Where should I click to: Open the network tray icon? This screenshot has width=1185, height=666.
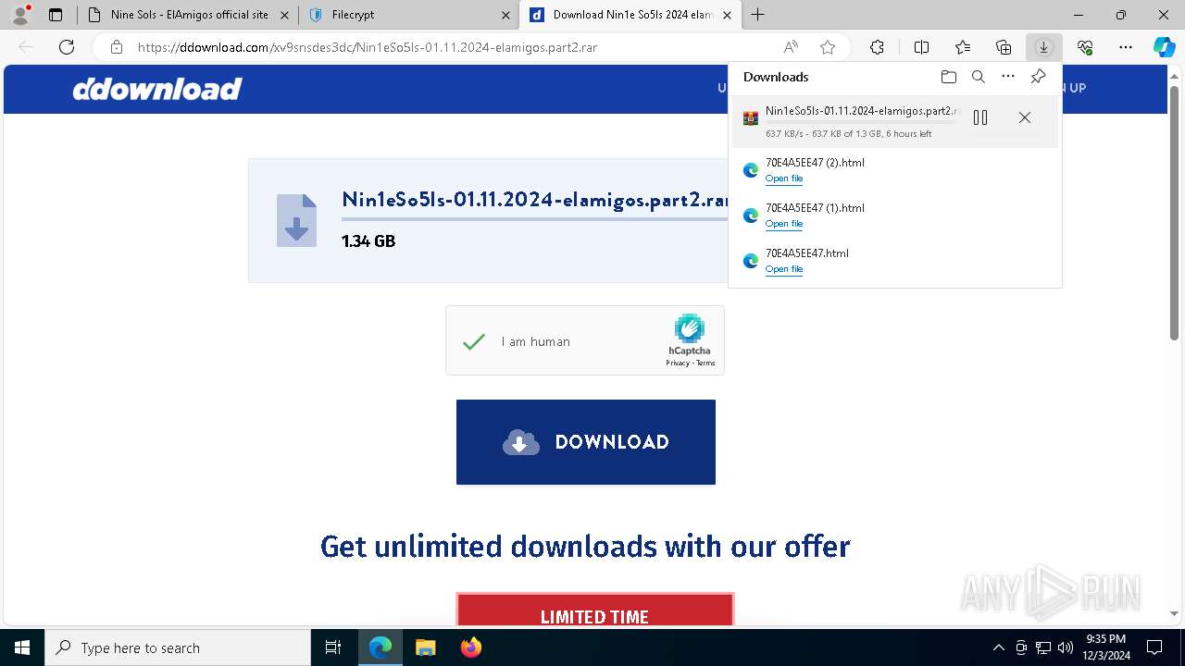point(1042,647)
